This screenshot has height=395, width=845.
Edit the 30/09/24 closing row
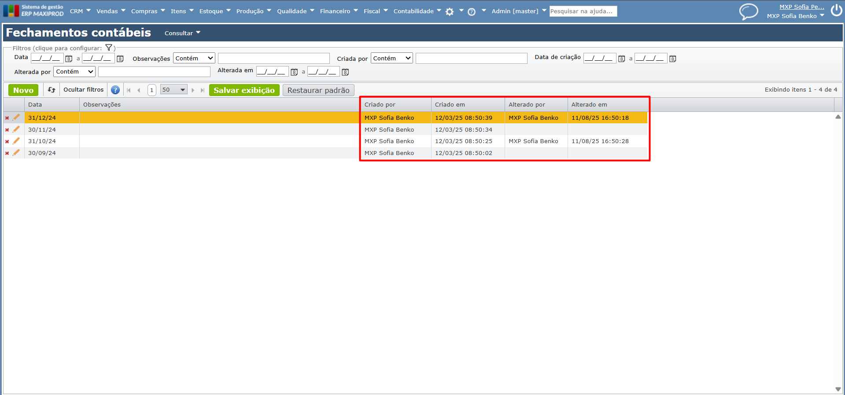click(x=16, y=152)
